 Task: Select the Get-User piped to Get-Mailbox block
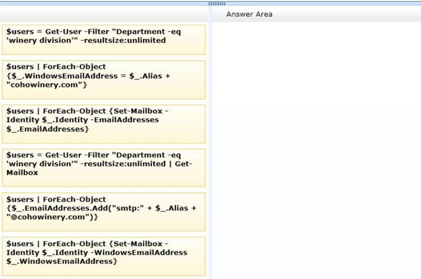(103, 168)
